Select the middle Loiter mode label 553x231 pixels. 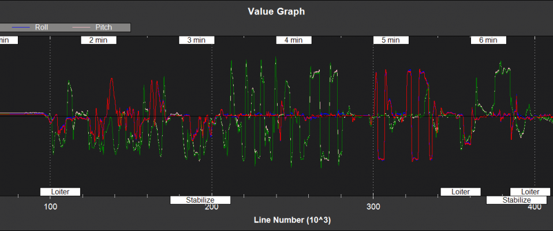pos(461,192)
